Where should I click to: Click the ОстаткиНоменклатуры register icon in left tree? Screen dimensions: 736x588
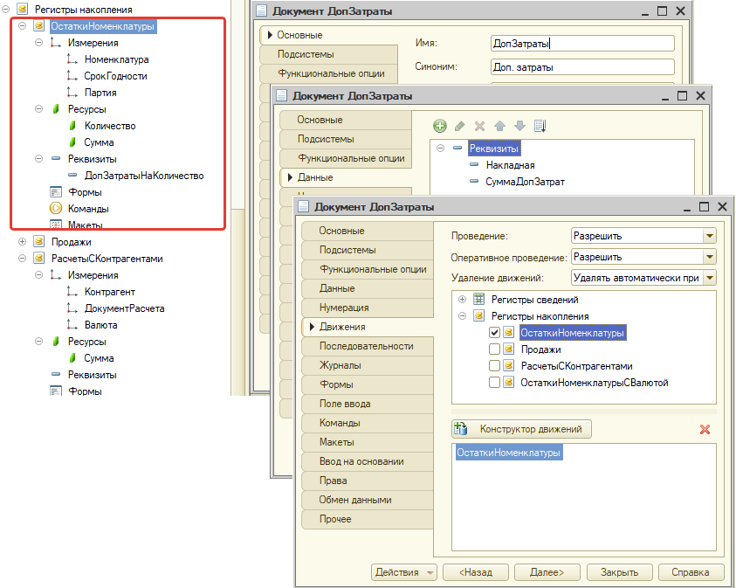pyautogui.click(x=39, y=26)
